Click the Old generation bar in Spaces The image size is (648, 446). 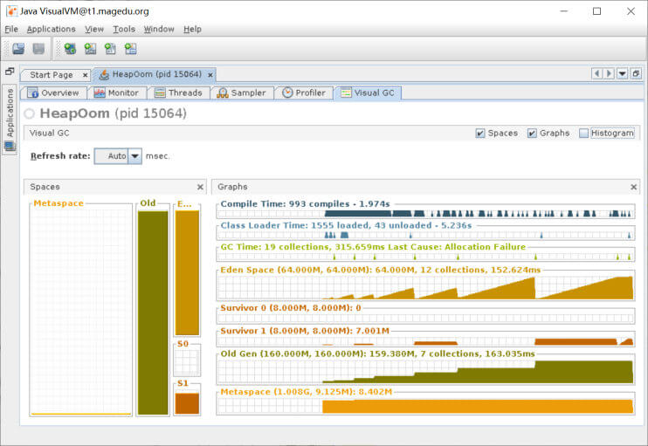coord(153,312)
